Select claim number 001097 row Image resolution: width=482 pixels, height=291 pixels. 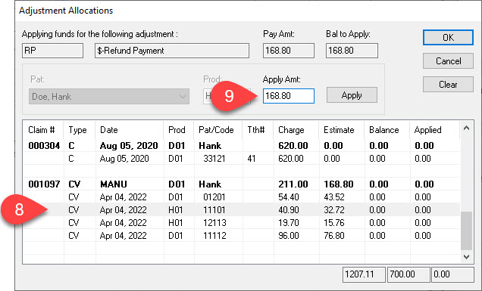pos(241,184)
